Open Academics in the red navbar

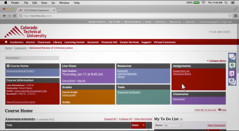pos(17,42)
